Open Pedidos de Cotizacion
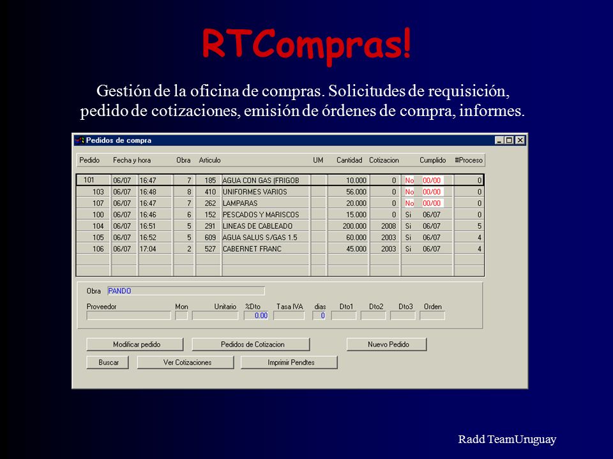Image resolution: width=613 pixels, height=459 pixels. coord(250,344)
